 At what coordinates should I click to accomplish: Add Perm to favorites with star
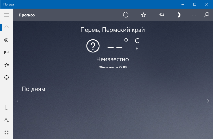click(x=143, y=15)
